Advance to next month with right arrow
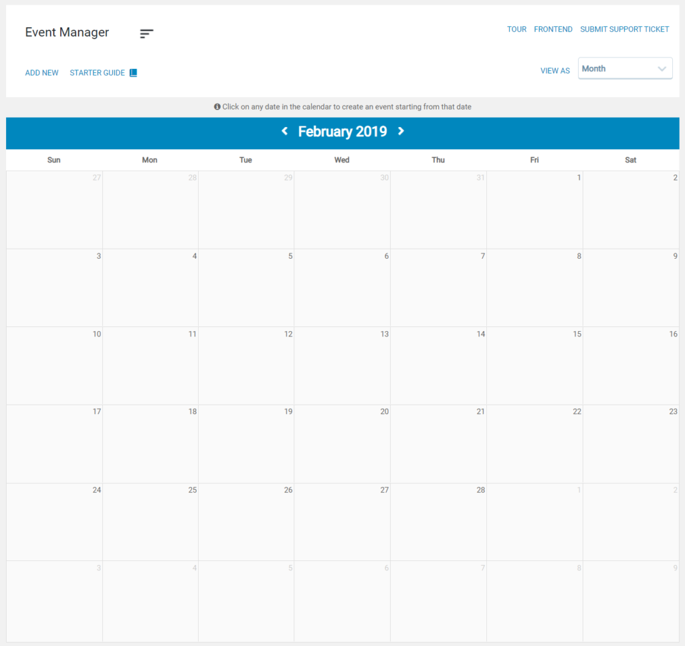 401,131
